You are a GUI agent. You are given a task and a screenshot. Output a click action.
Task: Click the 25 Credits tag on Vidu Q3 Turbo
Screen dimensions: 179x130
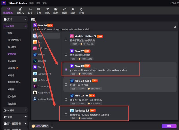pos(94,89)
